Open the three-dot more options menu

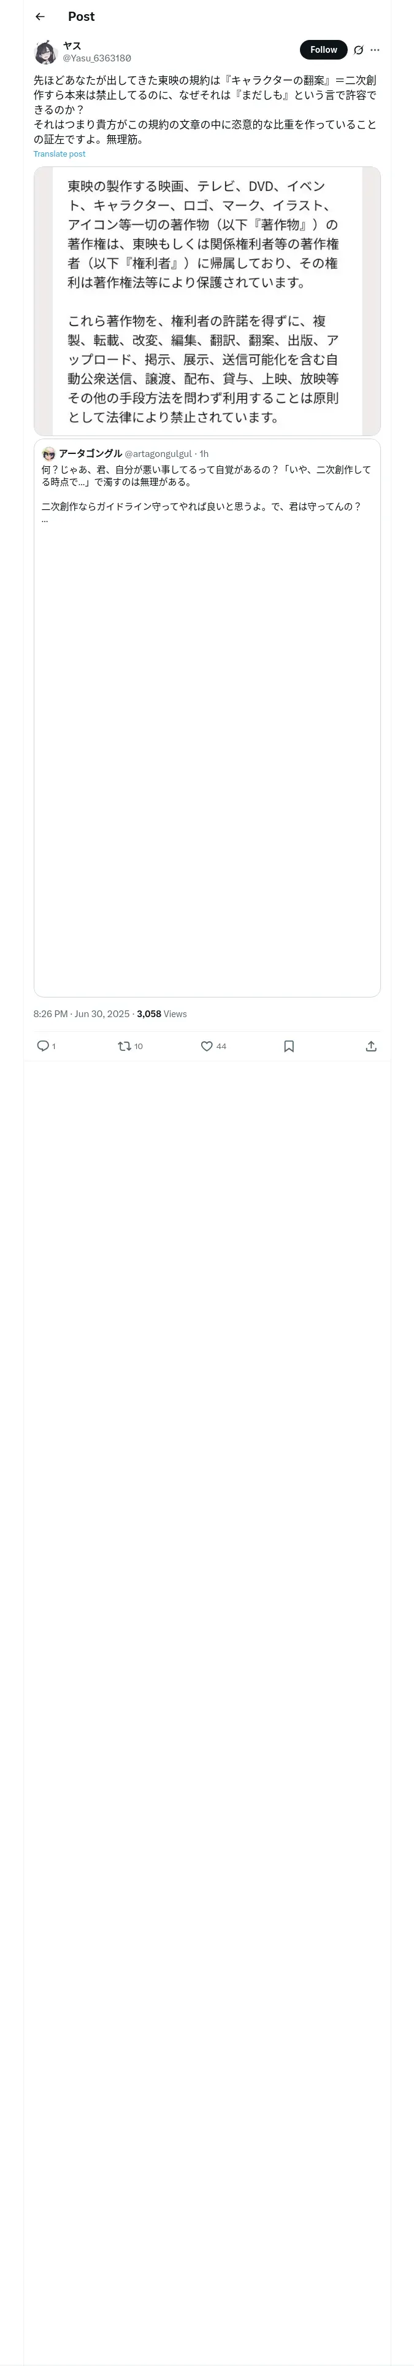coord(375,50)
